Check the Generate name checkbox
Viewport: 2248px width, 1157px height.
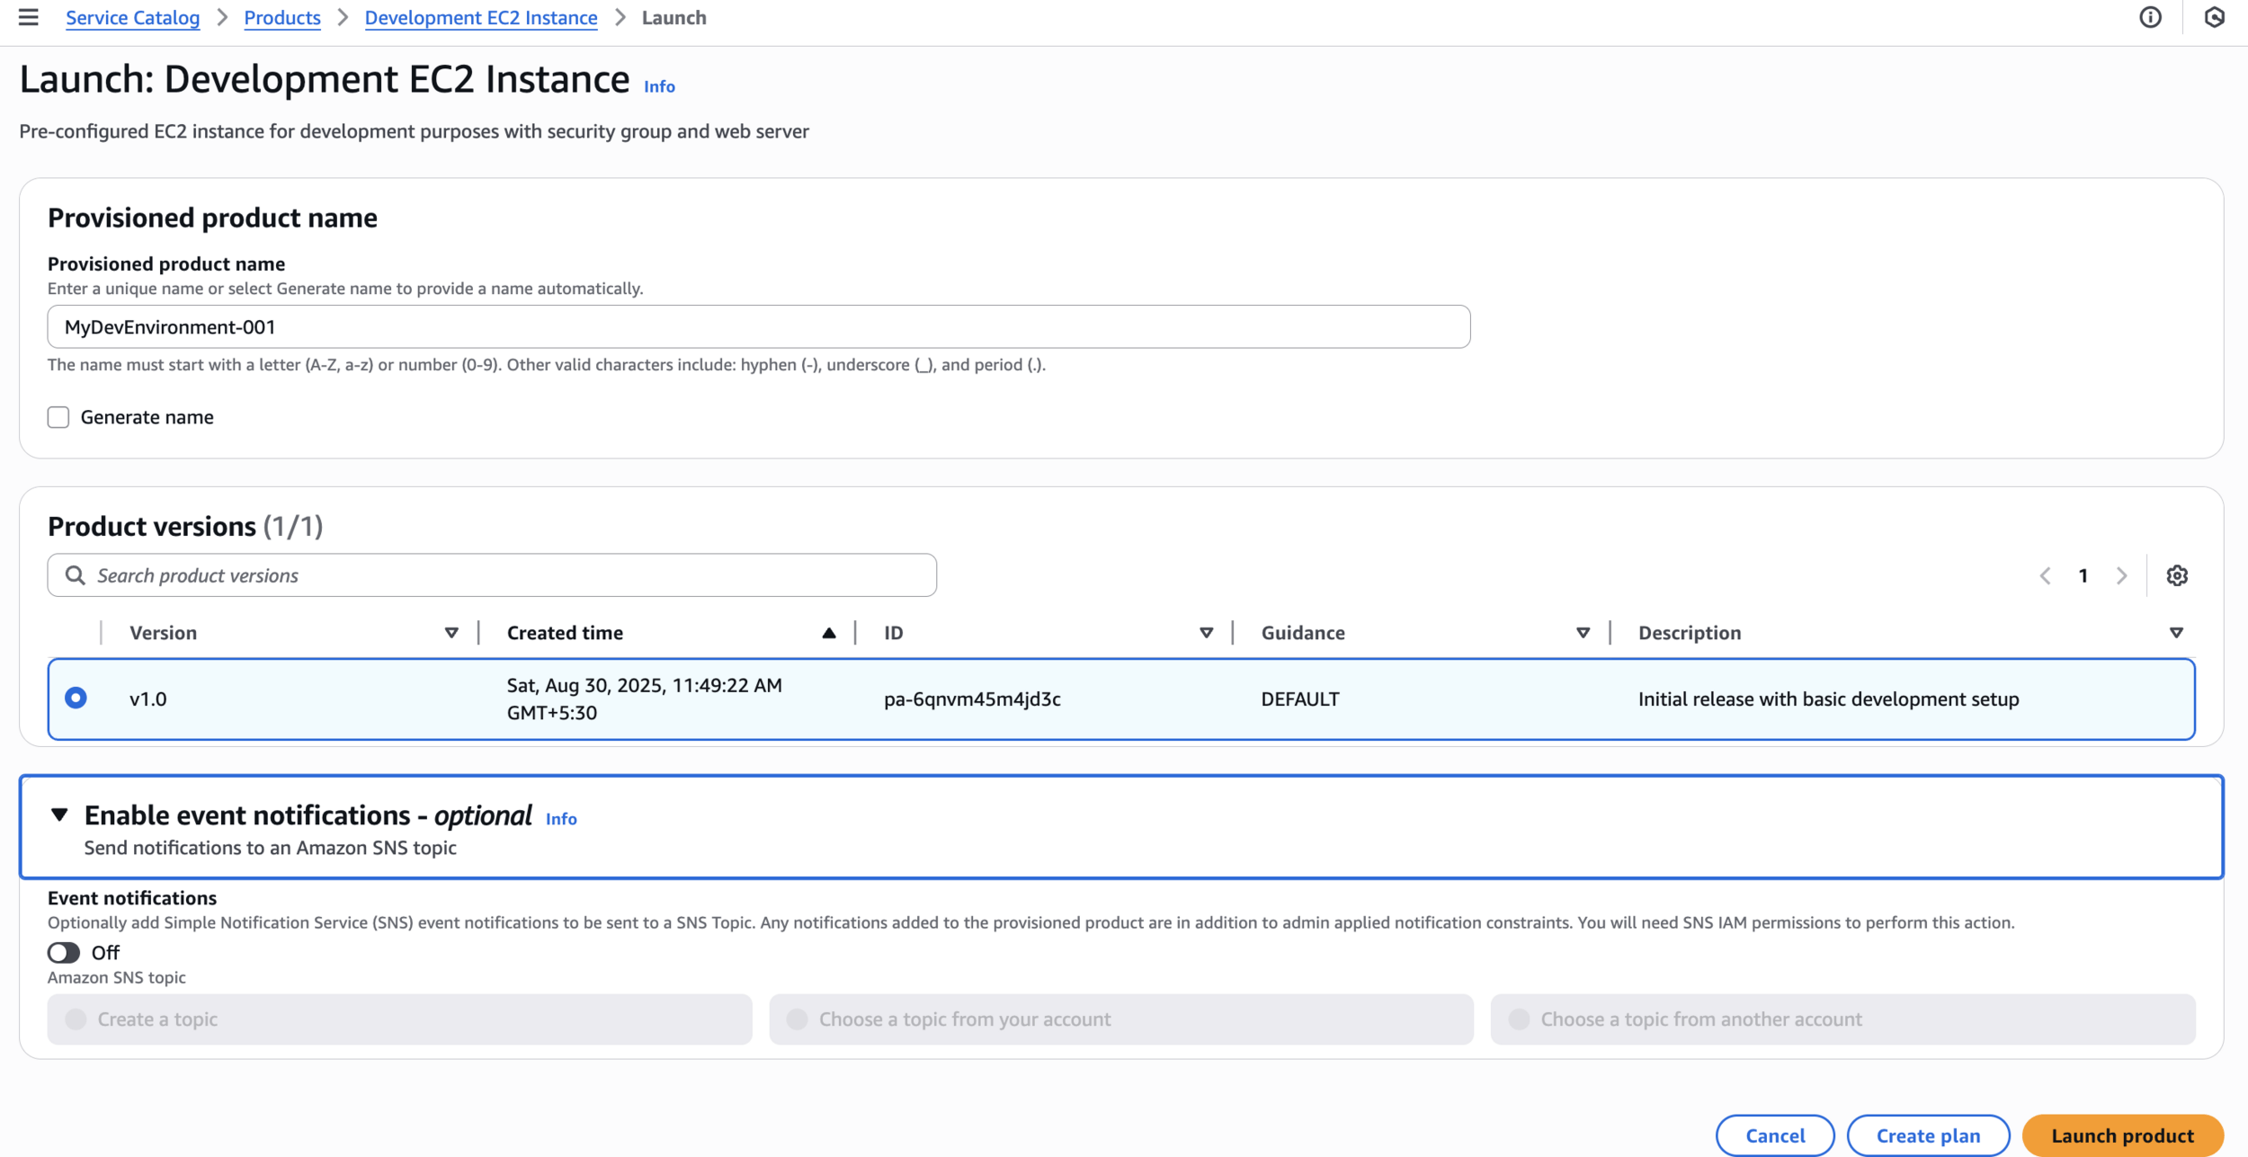point(58,417)
